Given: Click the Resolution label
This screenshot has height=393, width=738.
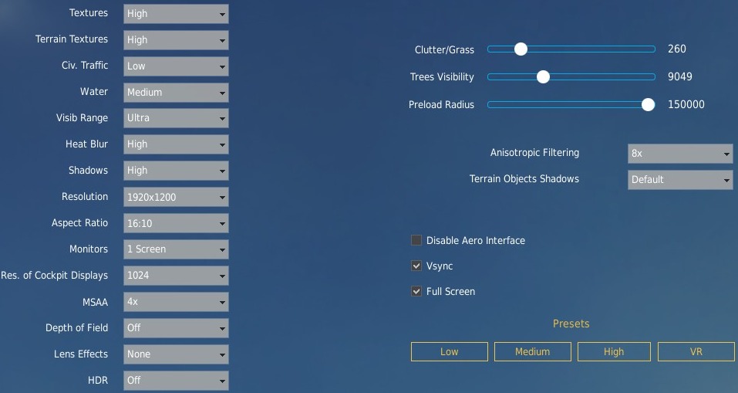Looking at the screenshot, I should [x=85, y=196].
